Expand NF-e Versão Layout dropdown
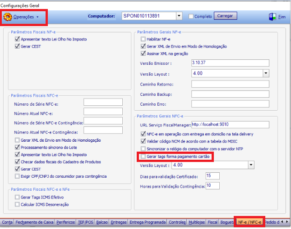Viewport: 291px width, 229px height. click(x=266, y=73)
